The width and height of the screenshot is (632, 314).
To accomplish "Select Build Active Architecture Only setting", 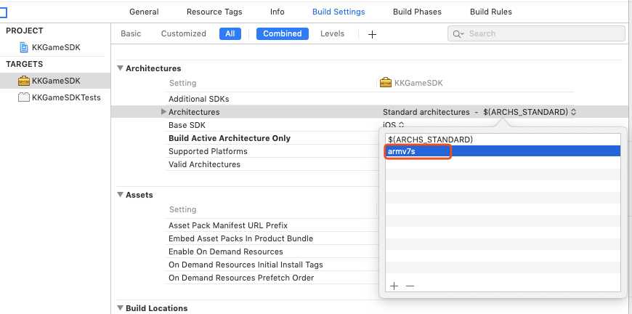I will (x=230, y=138).
